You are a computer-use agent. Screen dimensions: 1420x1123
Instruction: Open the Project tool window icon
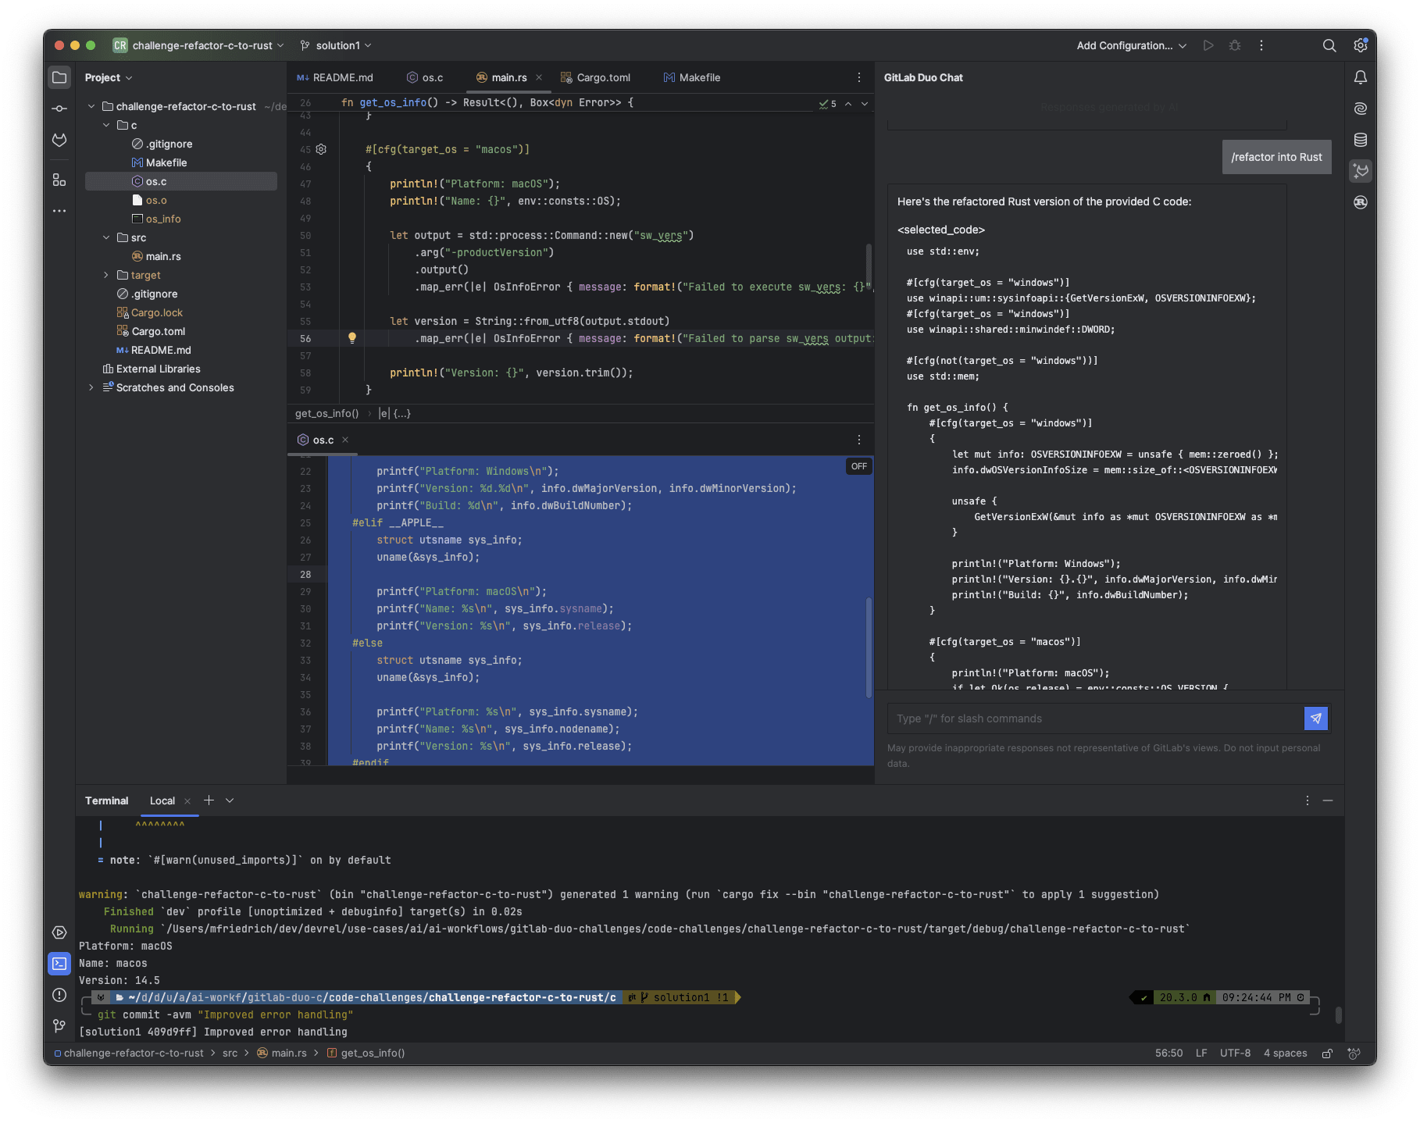[x=59, y=77]
